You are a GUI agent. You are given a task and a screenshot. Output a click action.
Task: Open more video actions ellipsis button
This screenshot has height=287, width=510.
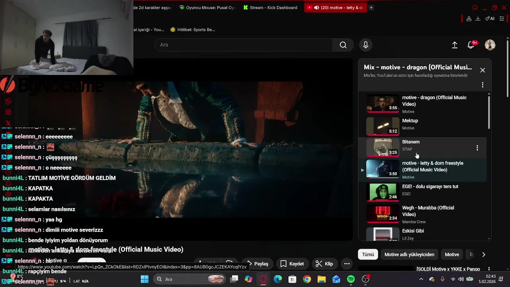tap(347, 264)
